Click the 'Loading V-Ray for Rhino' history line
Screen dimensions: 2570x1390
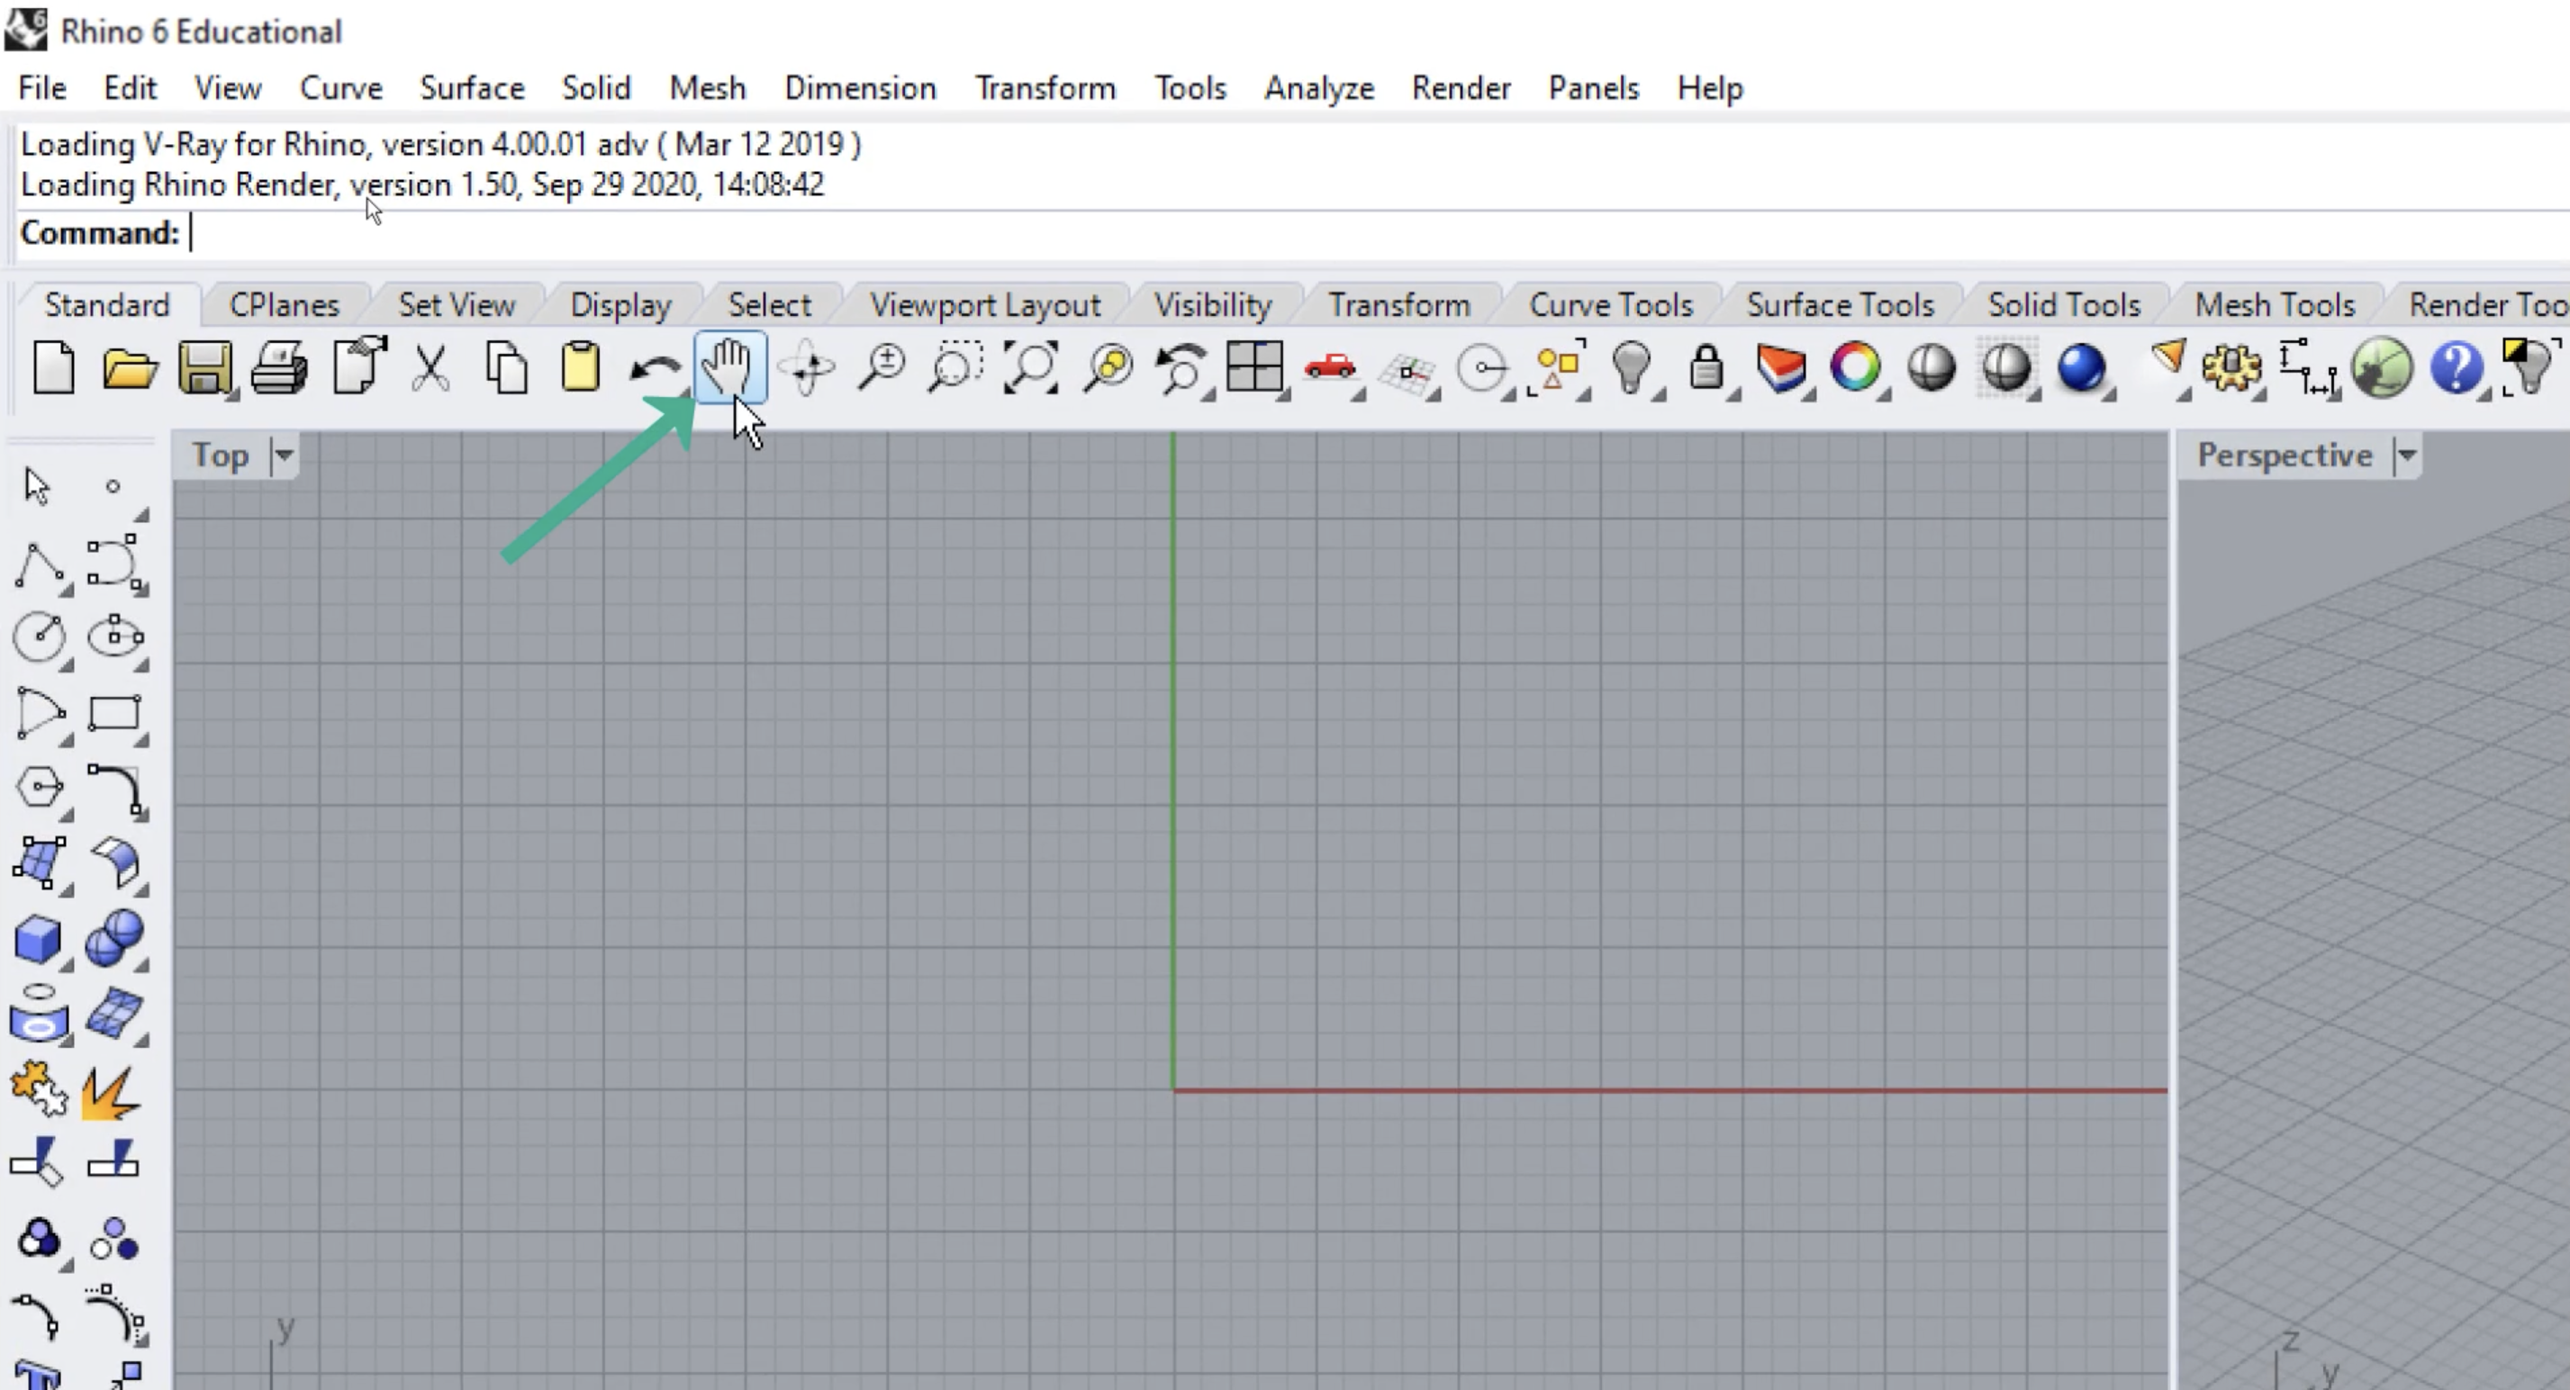pos(441,145)
